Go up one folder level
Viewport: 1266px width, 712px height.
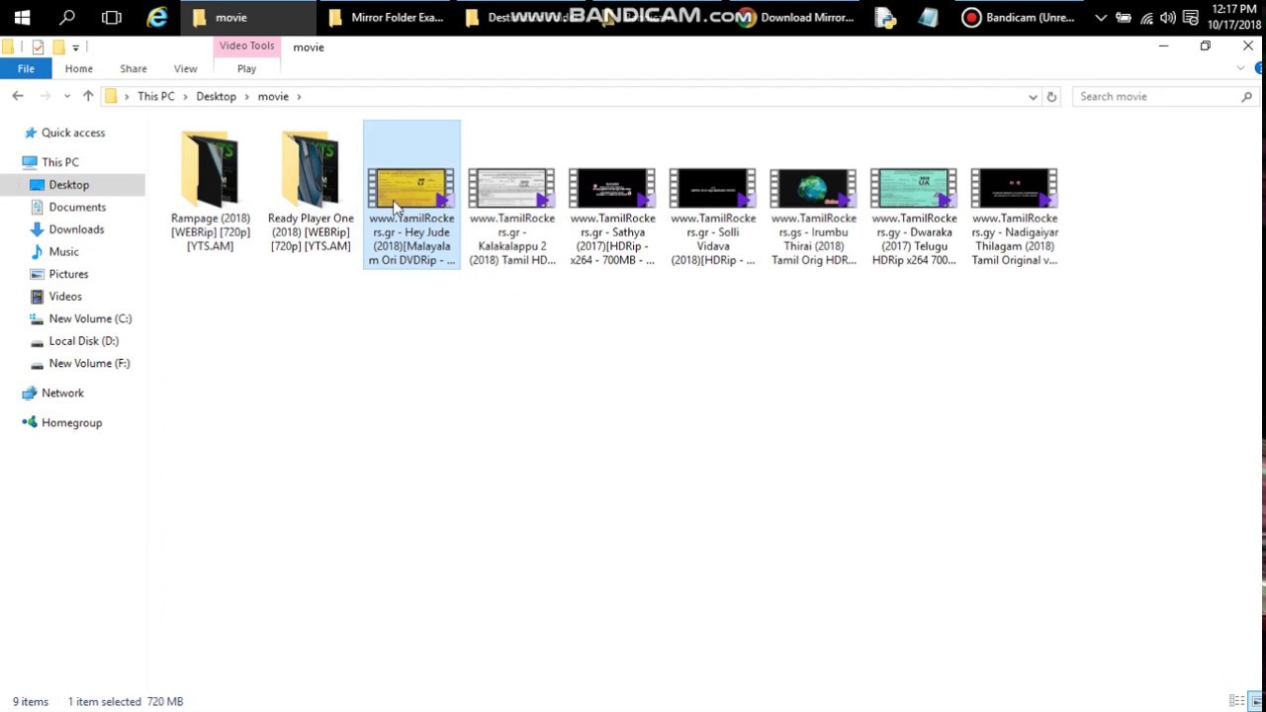[88, 96]
